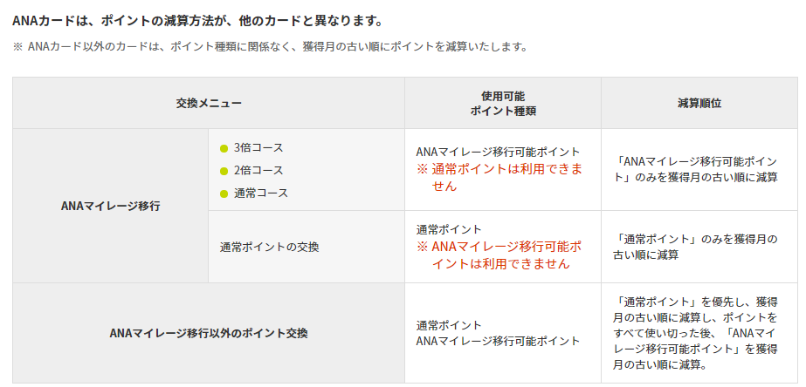Click the bullet beside 3倍コース
The width and height of the screenshot is (806, 387).
pos(224,148)
